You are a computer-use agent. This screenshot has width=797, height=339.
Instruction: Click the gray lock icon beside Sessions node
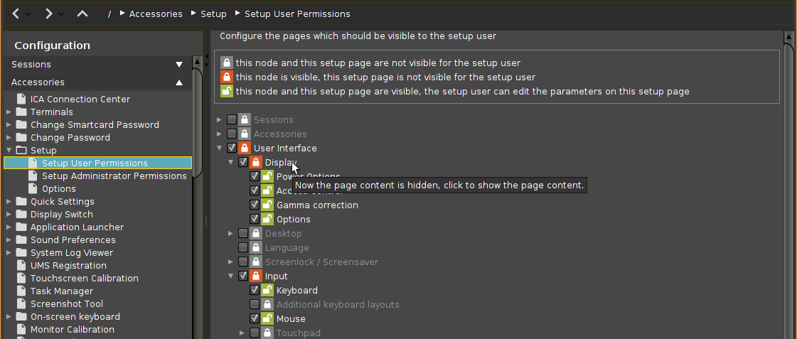(x=245, y=120)
